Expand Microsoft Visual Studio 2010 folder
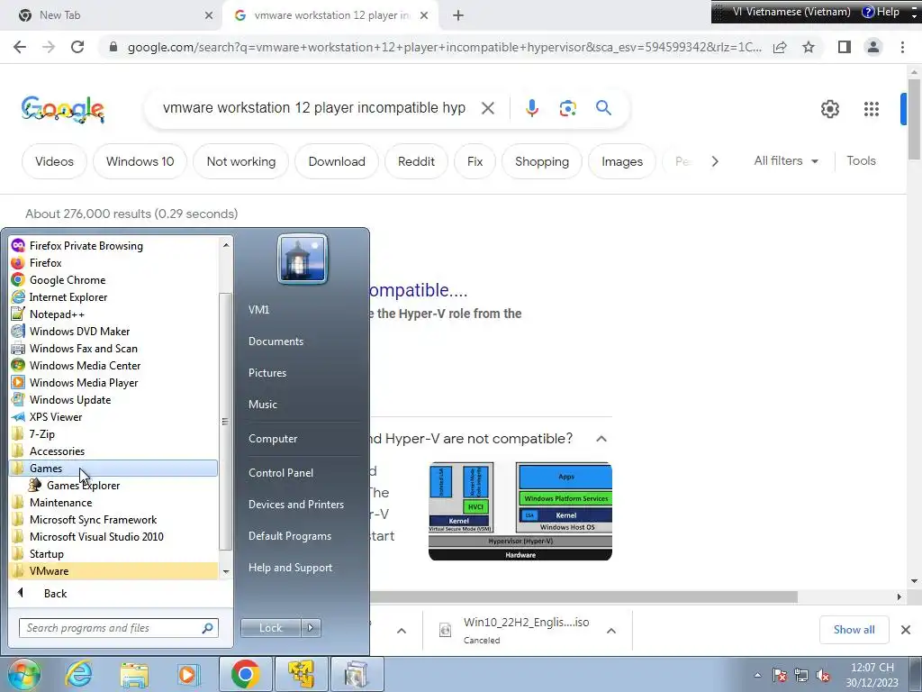 [x=96, y=537]
